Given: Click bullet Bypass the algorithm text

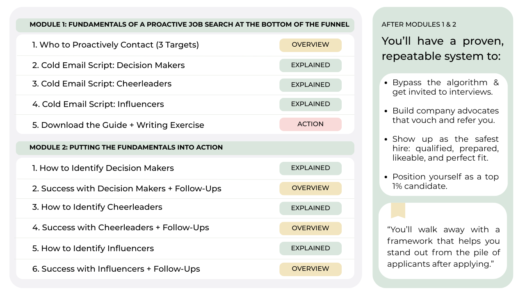Looking at the screenshot, I should (445, 87).
